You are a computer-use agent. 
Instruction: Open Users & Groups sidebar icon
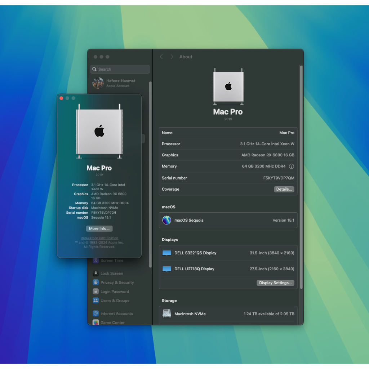coord(95,301)
